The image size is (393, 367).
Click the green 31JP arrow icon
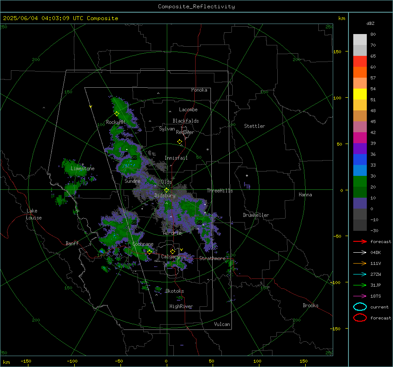click(x=360, y=285)
